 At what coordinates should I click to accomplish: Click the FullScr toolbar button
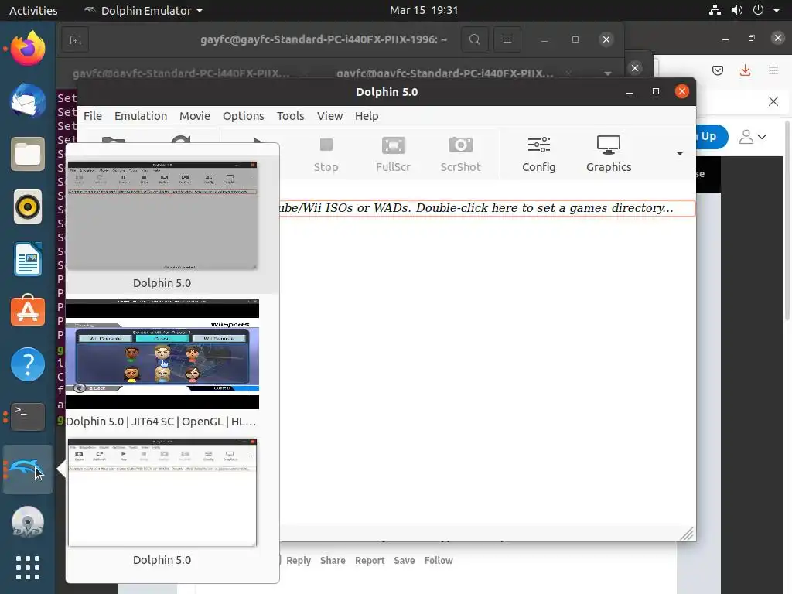(393, 154)
